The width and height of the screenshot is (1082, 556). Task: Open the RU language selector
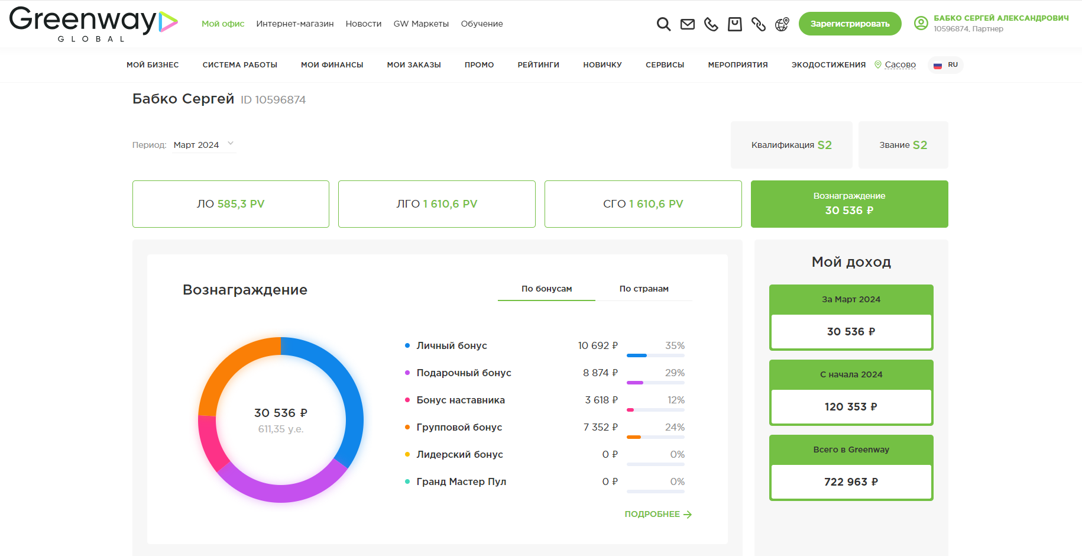[946, 65]
